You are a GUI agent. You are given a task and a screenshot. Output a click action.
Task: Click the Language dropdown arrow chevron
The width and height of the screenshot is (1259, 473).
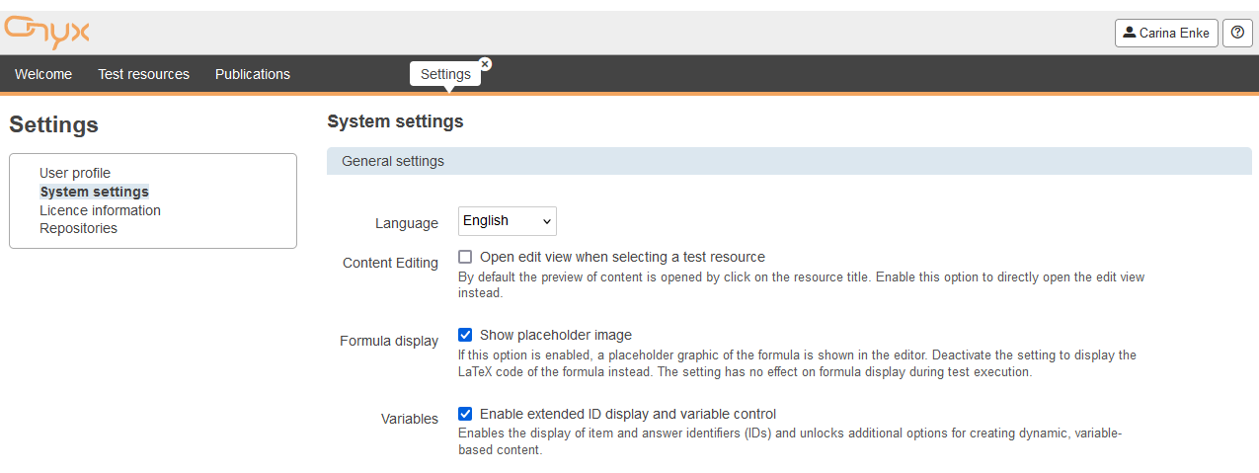pos(546,222)
